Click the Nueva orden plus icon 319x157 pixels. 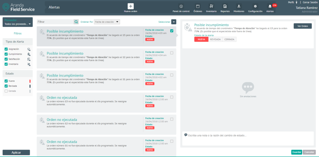[x=130, y=6]
